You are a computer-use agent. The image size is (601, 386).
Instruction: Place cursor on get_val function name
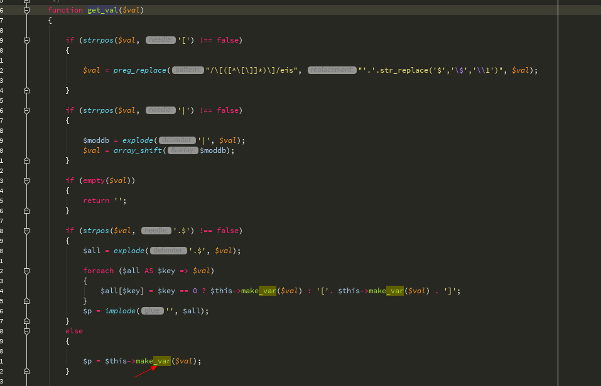point(103,10)
